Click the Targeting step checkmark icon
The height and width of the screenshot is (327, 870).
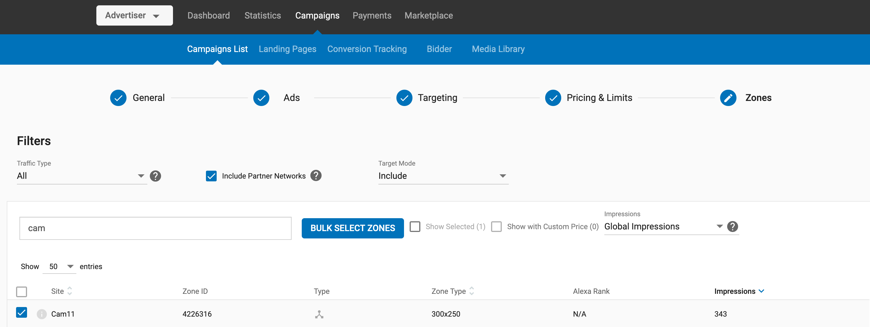pyautogui.click(x=404, y=98)
